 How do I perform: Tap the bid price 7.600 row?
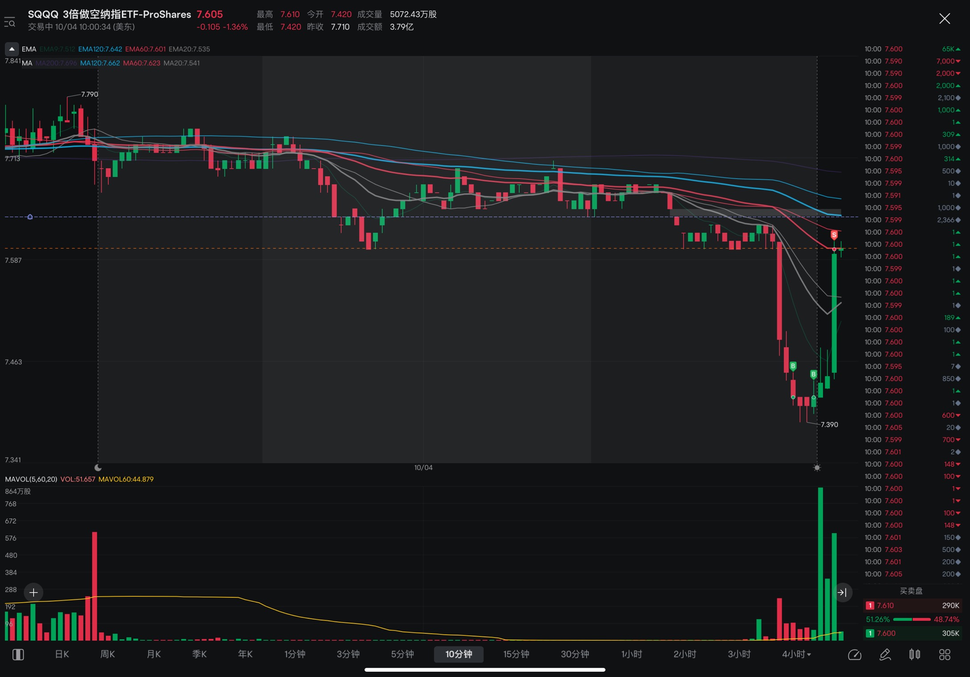tap(912, 633)
